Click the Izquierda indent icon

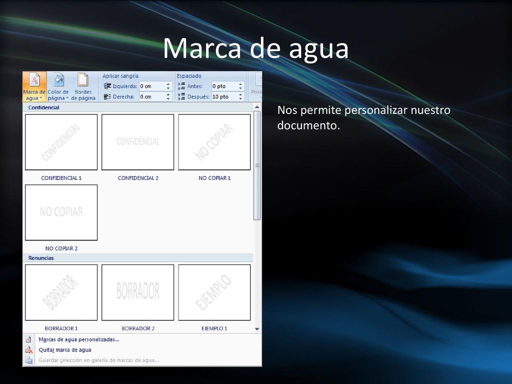point(107,86)
